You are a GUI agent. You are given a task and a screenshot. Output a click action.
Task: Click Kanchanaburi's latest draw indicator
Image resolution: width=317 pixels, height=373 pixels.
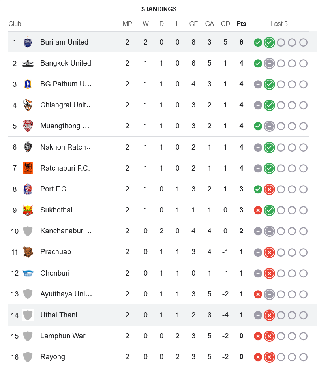[x=269, y=231]
